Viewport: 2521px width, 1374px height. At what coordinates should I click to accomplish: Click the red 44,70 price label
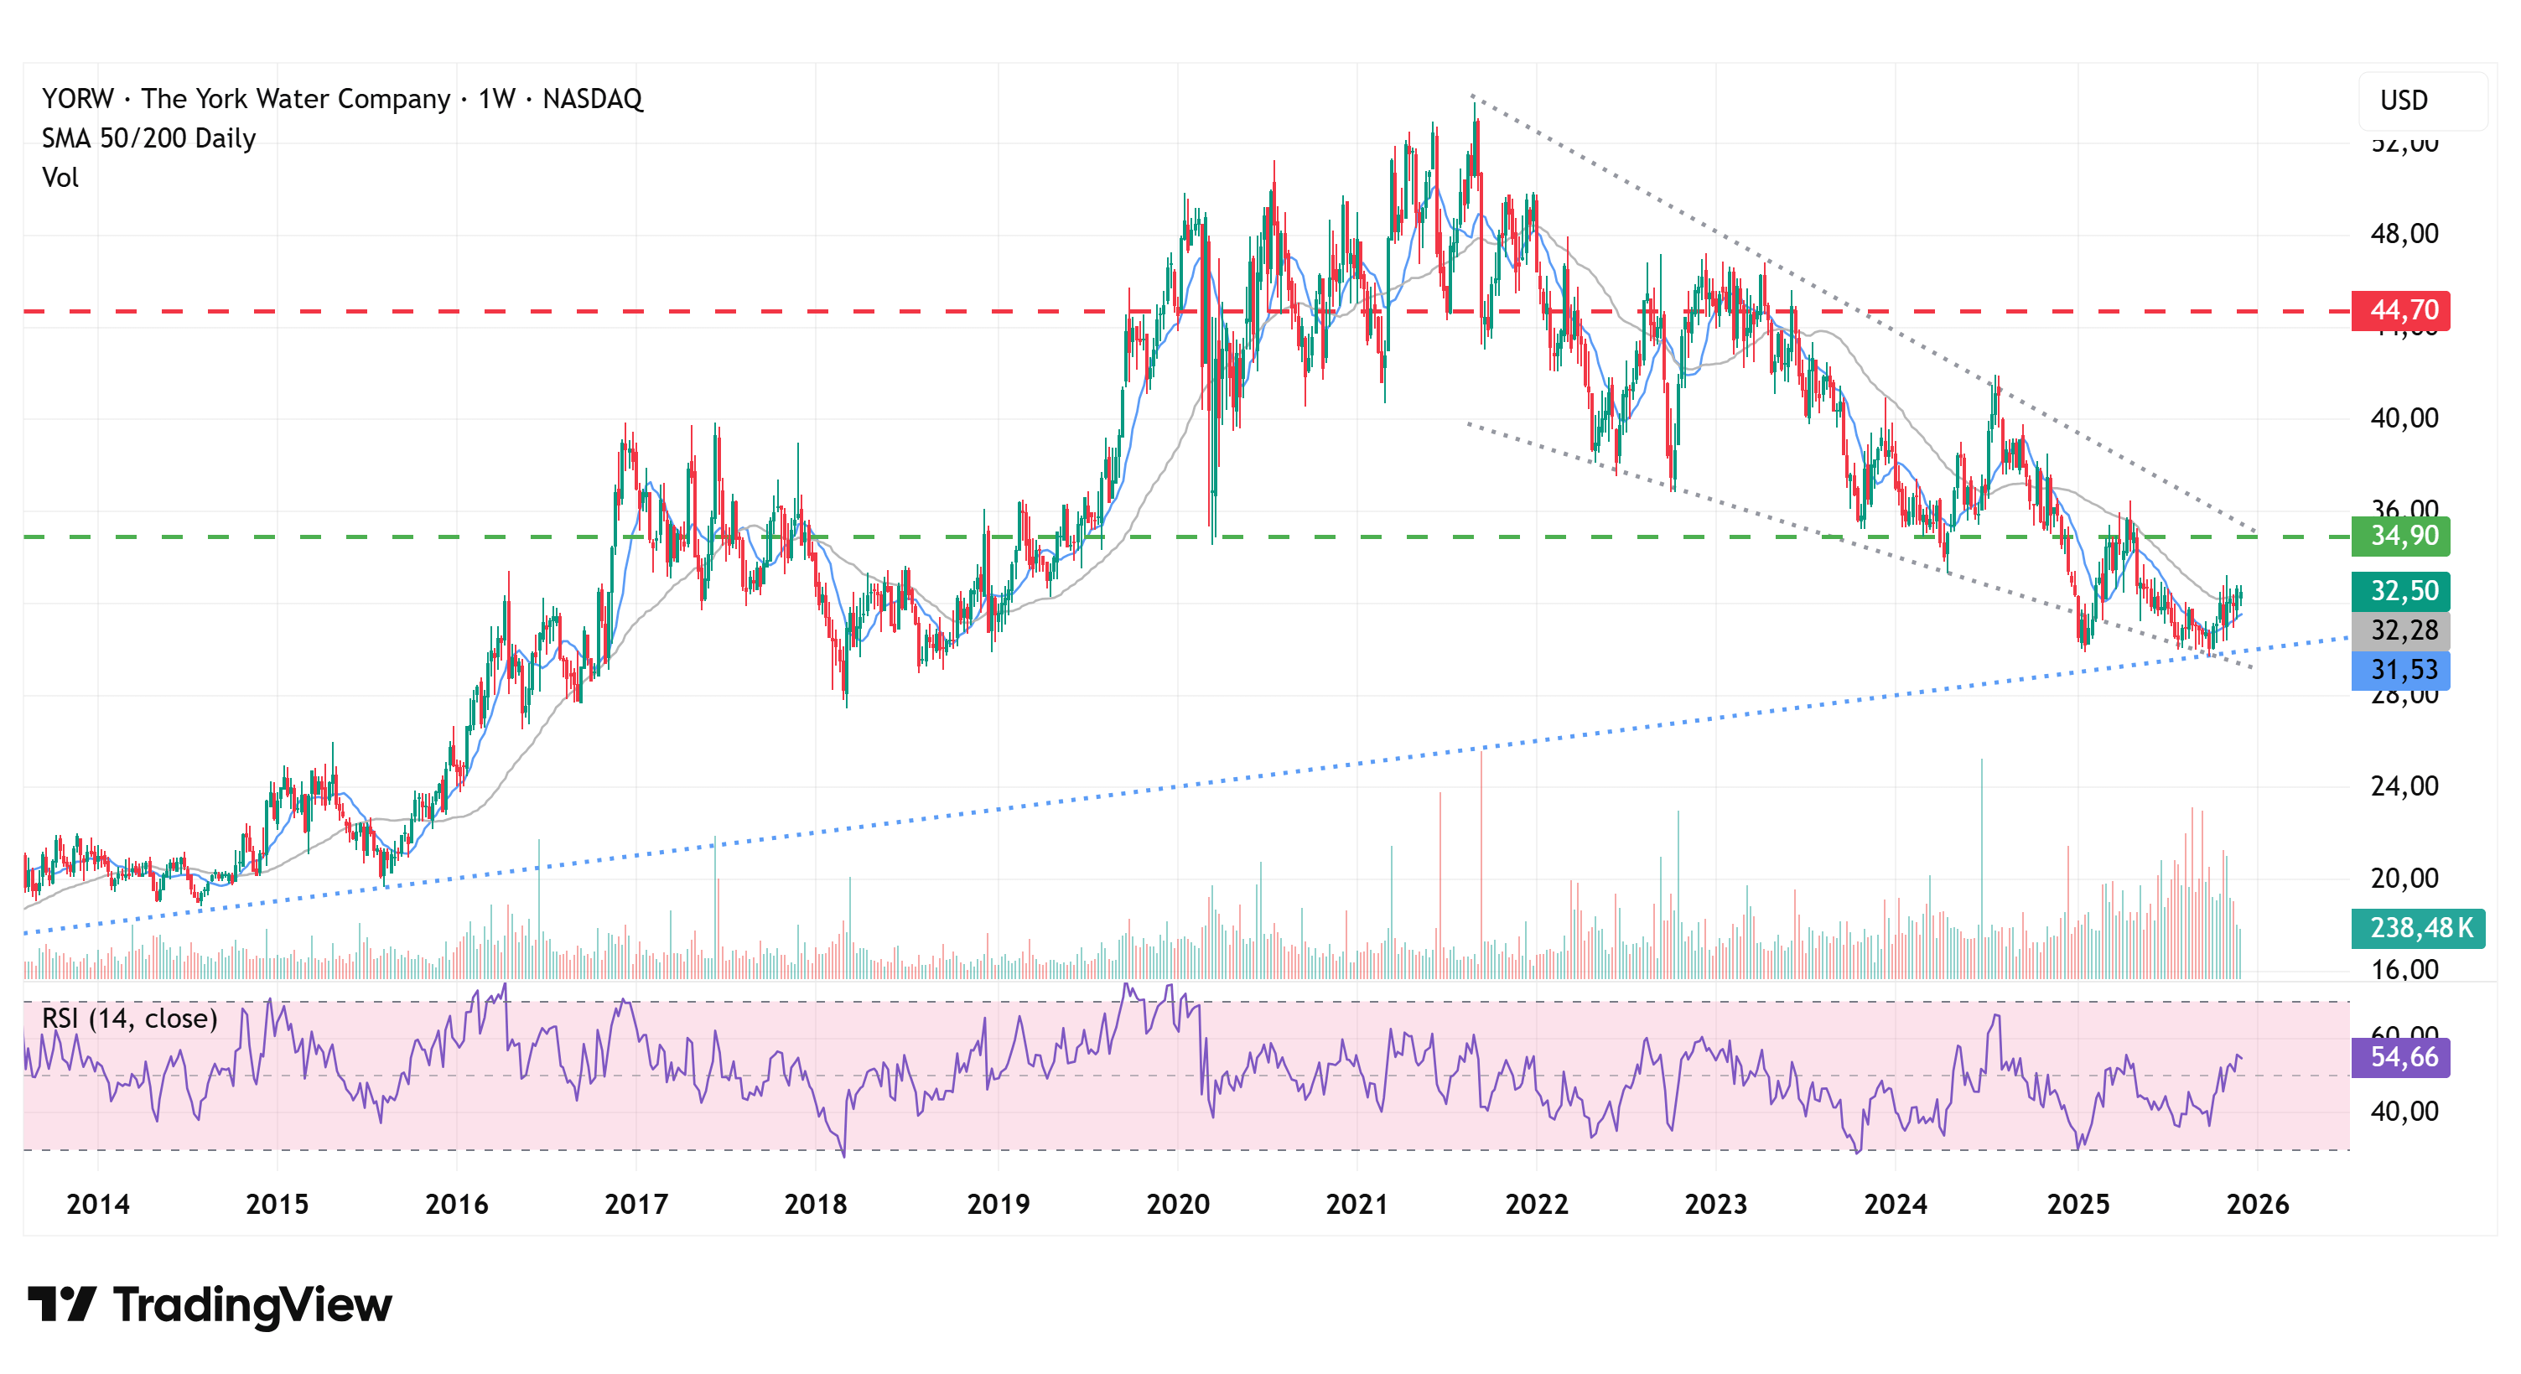(2400, 311)
